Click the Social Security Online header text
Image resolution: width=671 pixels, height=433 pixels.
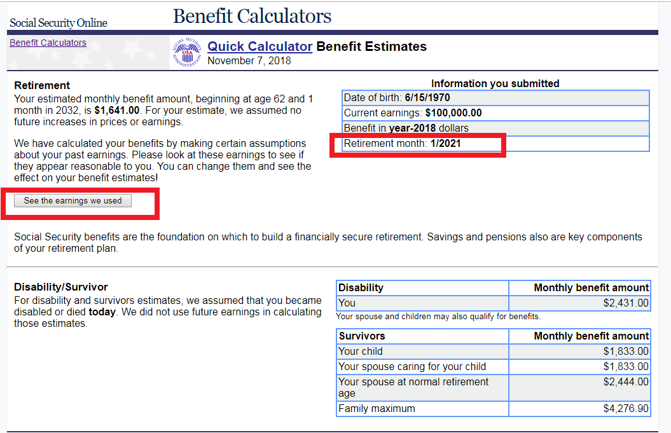point(59,23)
